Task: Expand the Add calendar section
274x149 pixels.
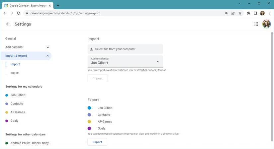Action: (48, 47)
